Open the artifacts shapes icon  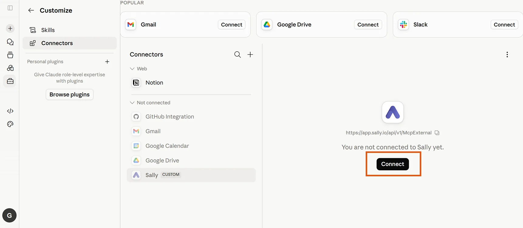point(10,68)
